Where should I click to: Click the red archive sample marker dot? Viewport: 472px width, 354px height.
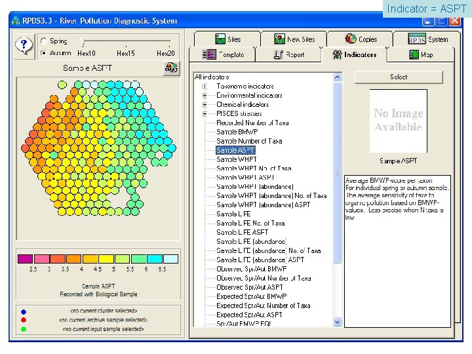[24, 320]
